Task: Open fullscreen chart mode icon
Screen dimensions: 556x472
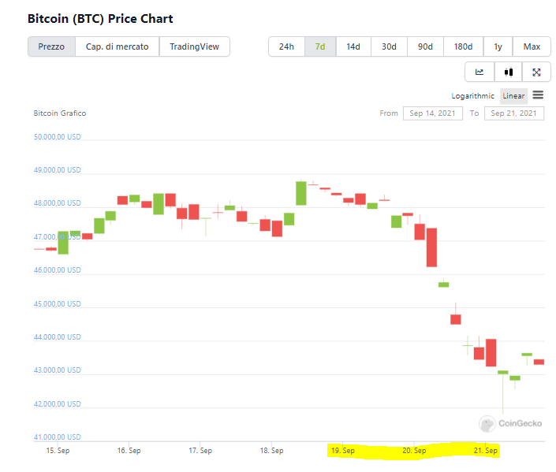Action: click(x=536, y=72)
